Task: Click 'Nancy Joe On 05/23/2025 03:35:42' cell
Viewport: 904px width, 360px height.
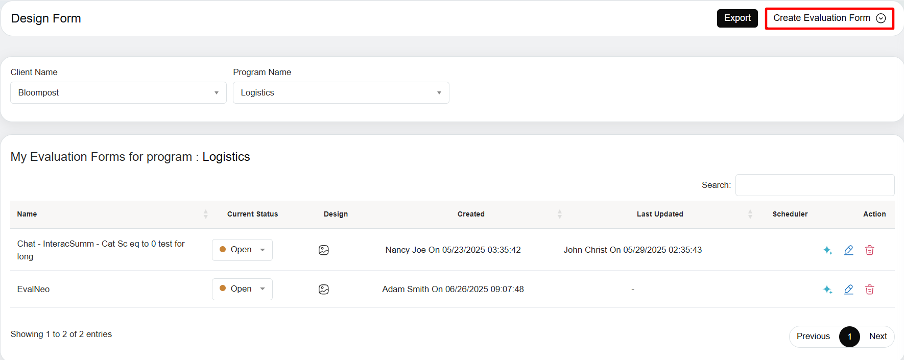Action: (x=453, y=250)
